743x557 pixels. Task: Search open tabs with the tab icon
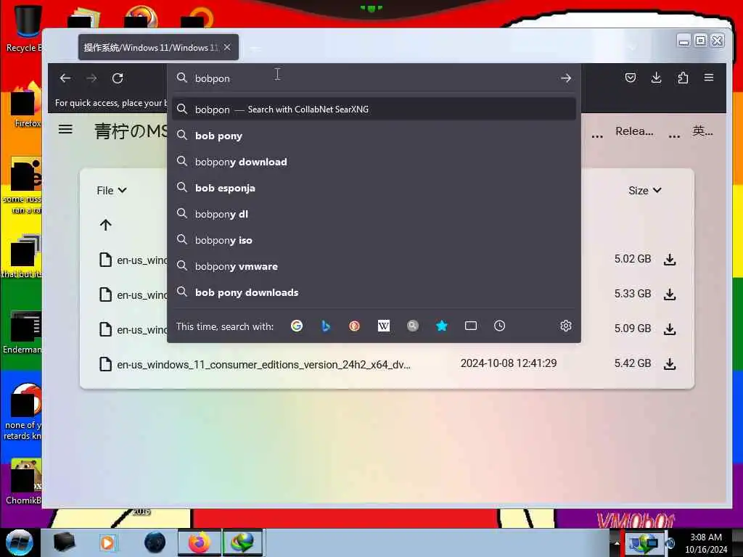(470, 326)
